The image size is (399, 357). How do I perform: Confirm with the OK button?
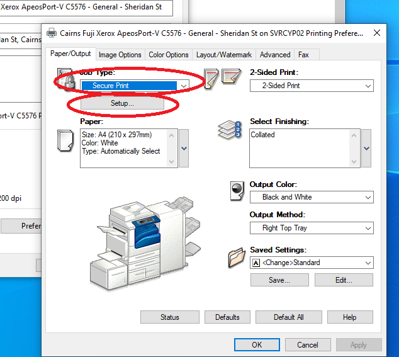coord(257,345)
